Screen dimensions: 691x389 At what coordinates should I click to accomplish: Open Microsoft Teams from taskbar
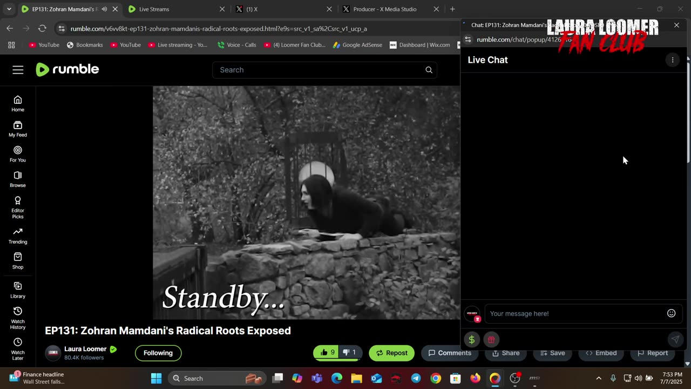(317, 378)
